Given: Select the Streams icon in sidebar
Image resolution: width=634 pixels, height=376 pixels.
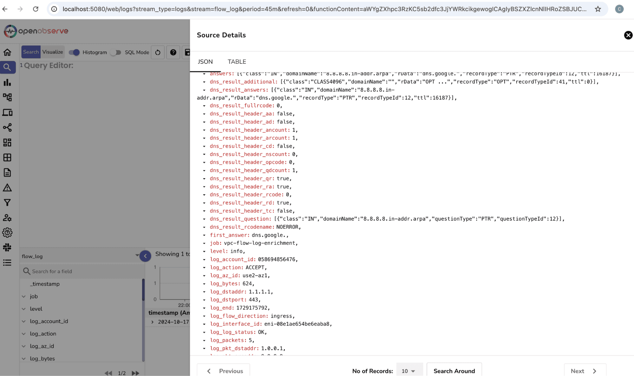Looking at the screenshot, I should 7,158.
